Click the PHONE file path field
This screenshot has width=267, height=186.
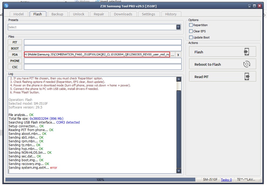(x=103, y=61)
